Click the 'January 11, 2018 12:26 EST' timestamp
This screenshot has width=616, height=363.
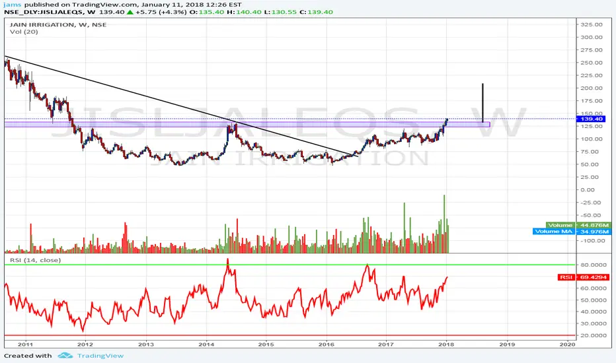[x=192, y=5]
